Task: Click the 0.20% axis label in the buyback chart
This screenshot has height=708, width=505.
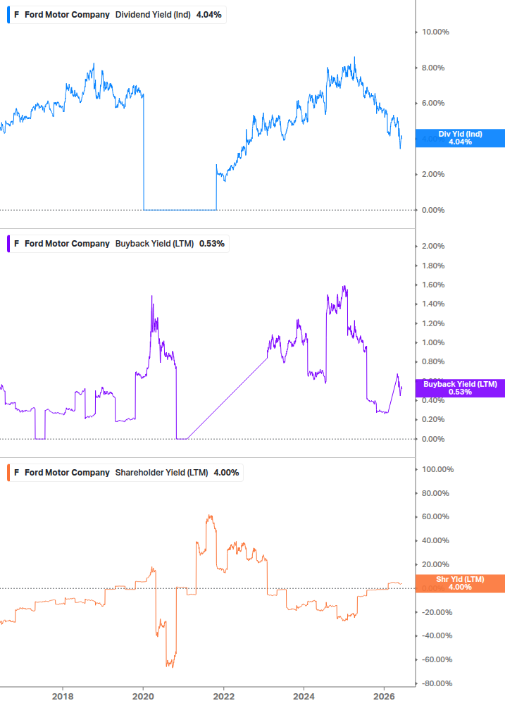Action: pos(433,419)
